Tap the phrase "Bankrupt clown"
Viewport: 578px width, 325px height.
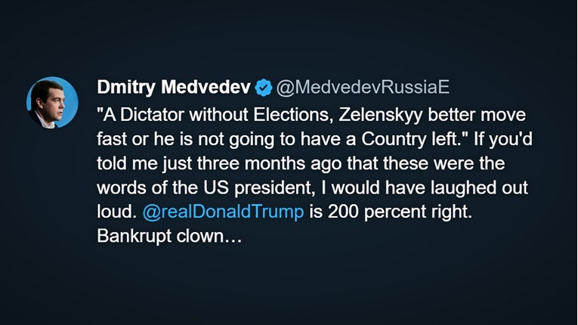click(x=159, y=236)
